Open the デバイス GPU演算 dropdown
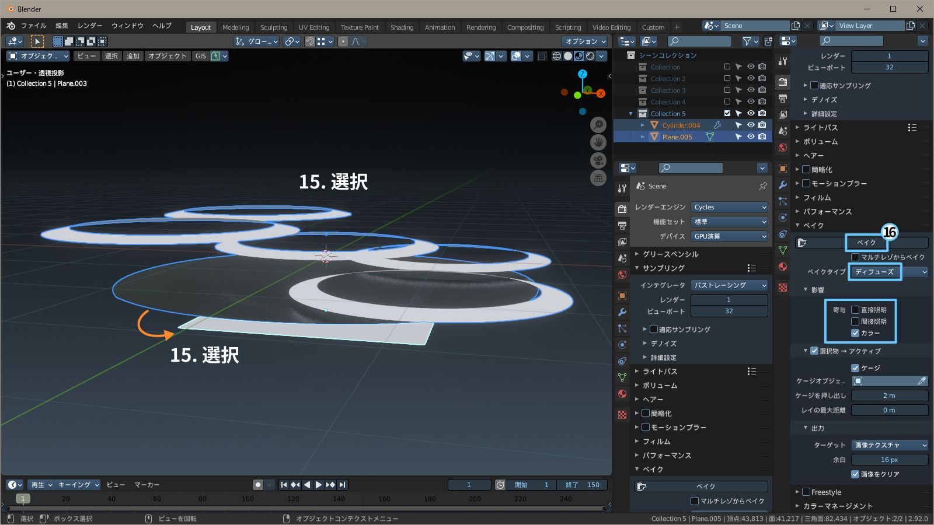 tap(730, 236)
